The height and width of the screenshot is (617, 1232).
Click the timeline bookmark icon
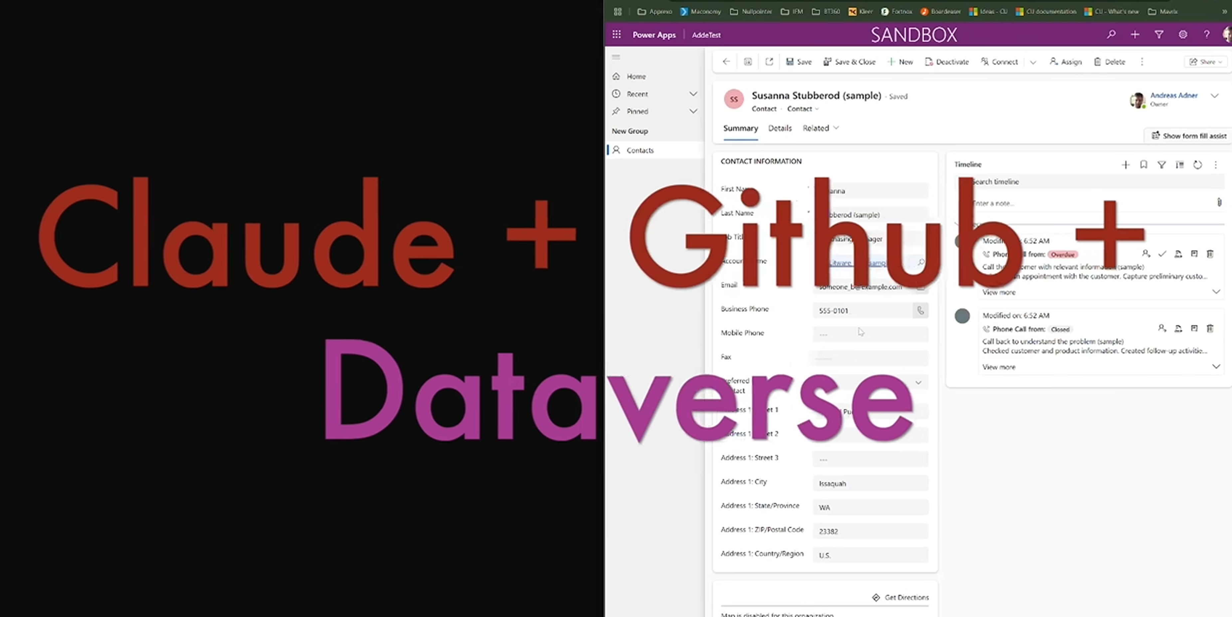coord(1144,165)
